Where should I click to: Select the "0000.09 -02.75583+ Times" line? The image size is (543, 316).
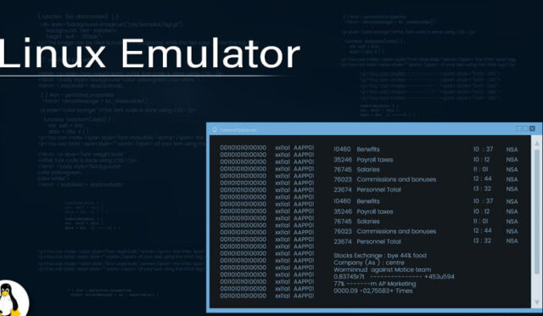click(x=373, y=291)
